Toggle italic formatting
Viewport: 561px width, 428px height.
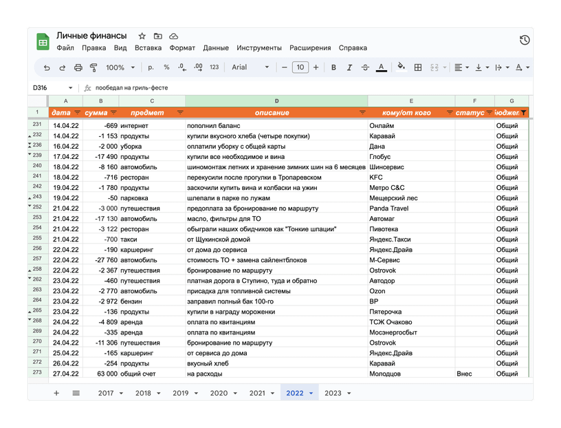(x=349, y=67)
